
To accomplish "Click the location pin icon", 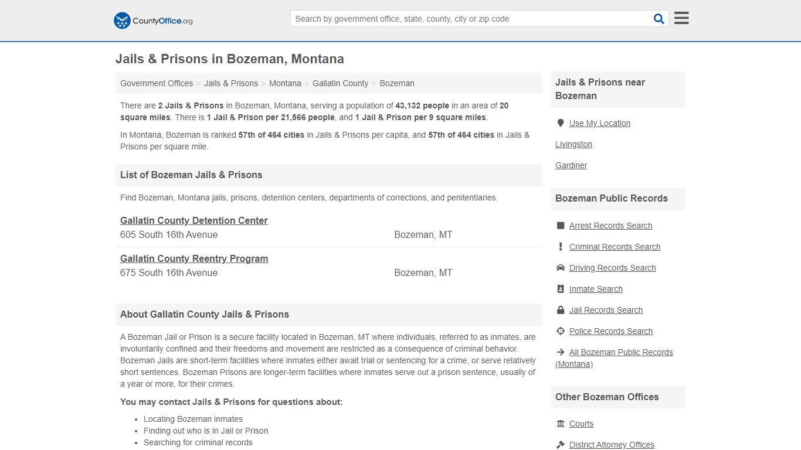I will point(561,123).
